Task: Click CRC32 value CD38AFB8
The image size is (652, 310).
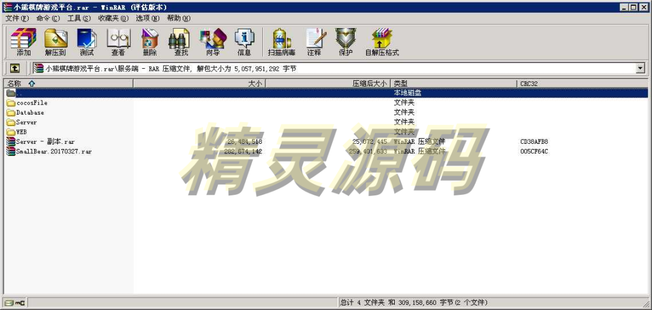Action: pos(534,142)
